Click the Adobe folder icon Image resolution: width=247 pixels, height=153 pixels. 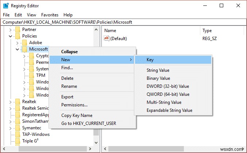point(25,43)
